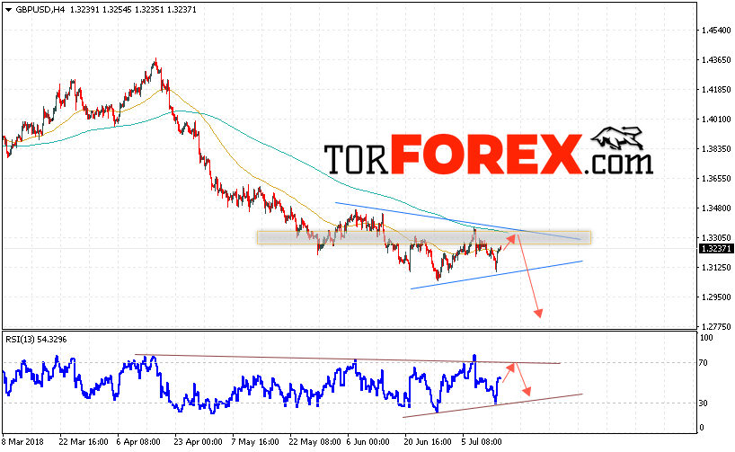Click the 23 Apr 00:00 time label
The height and width of the screenshot is (452, 735).
click(198, 442)
